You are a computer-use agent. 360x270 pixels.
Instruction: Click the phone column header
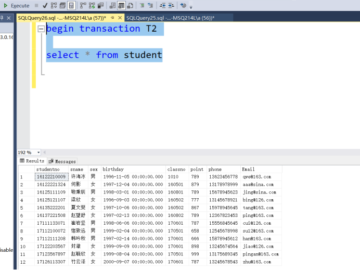click(x=224, y=169)
